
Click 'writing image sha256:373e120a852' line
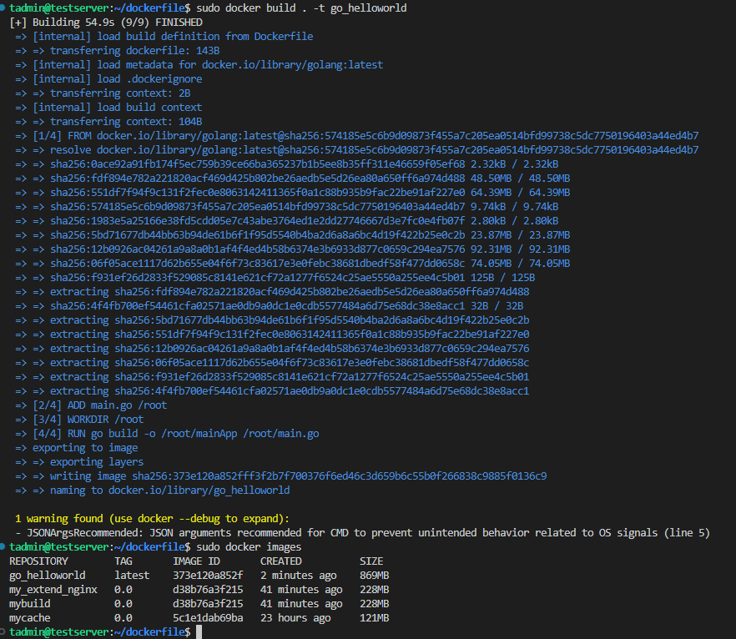click(280, 476)
